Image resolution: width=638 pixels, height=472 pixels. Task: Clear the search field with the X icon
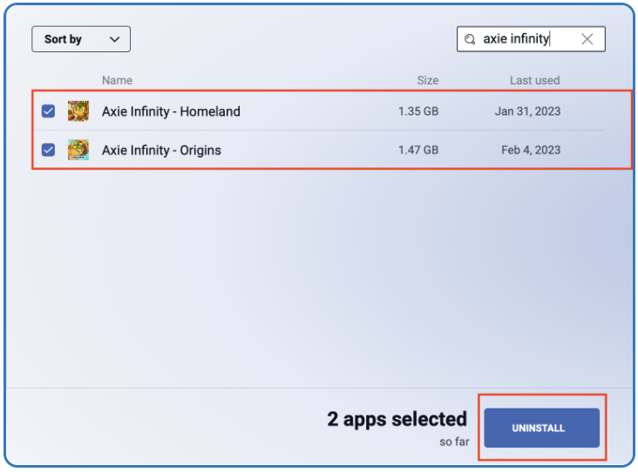point(587,39)
